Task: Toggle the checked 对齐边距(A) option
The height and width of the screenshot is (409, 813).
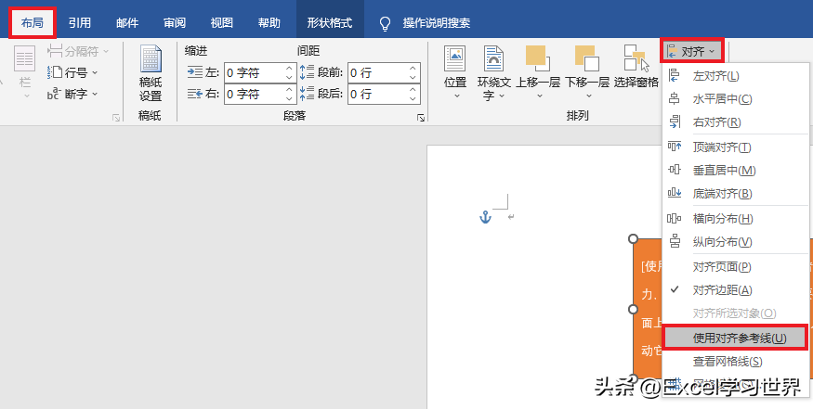Action: pyautogui.click(x=735, y=290)
